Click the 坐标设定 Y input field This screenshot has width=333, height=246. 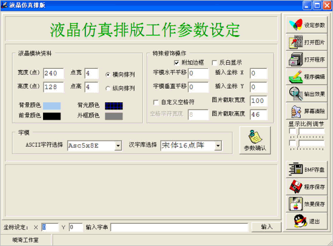[x=76, y=227]
